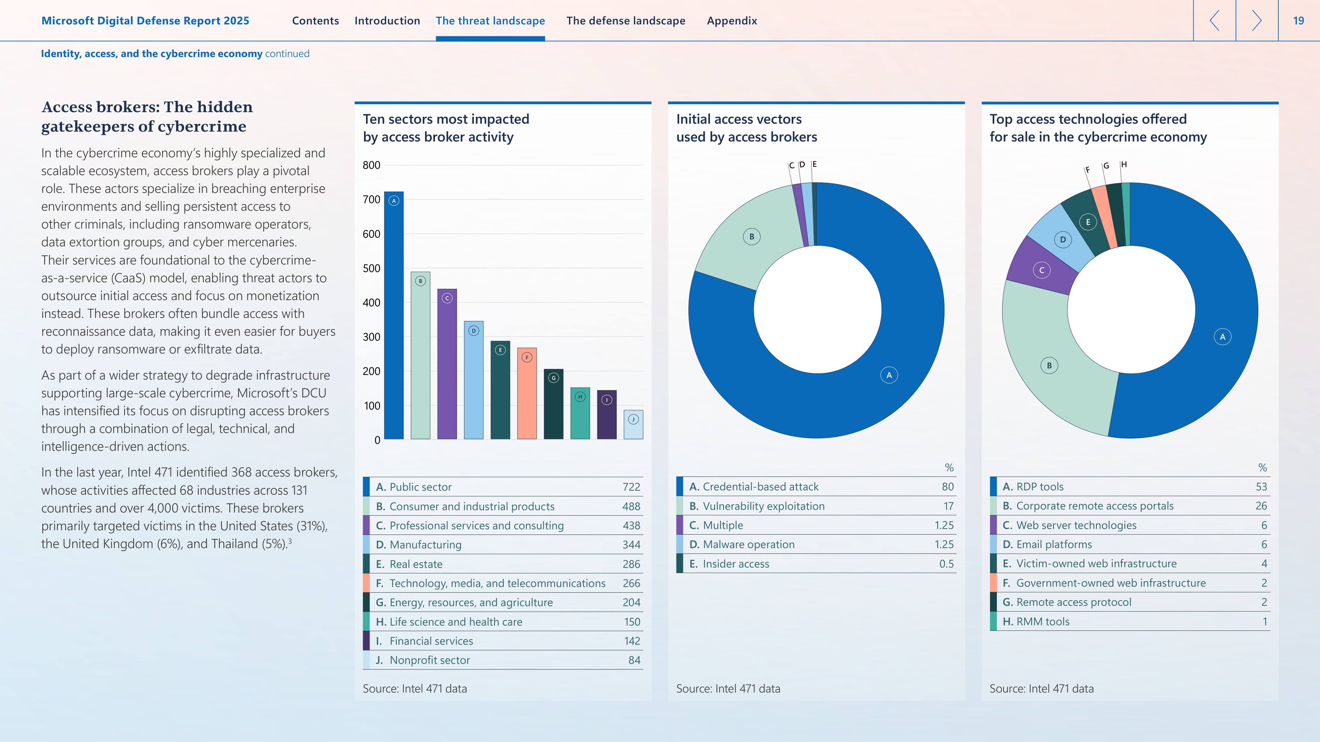
Task: Select 'C. Professional services and consulting' row
Action: [x=503, y=525]
